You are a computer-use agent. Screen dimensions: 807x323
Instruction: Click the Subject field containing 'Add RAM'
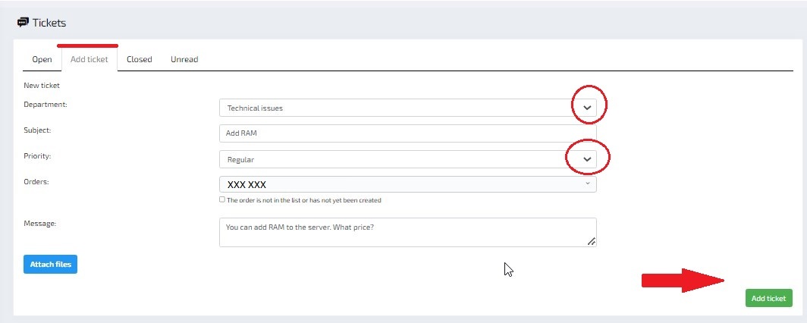(x=407, y=133)
